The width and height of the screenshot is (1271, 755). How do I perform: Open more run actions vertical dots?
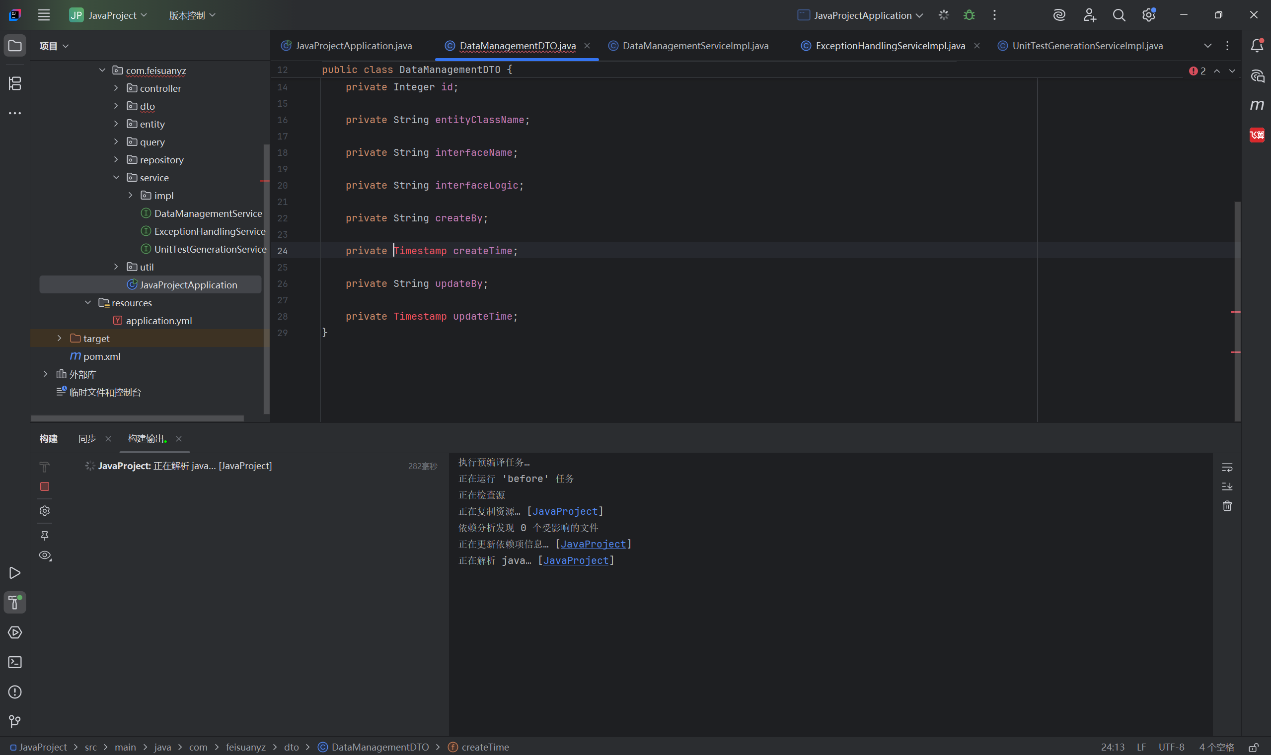(x=995, y=15)
